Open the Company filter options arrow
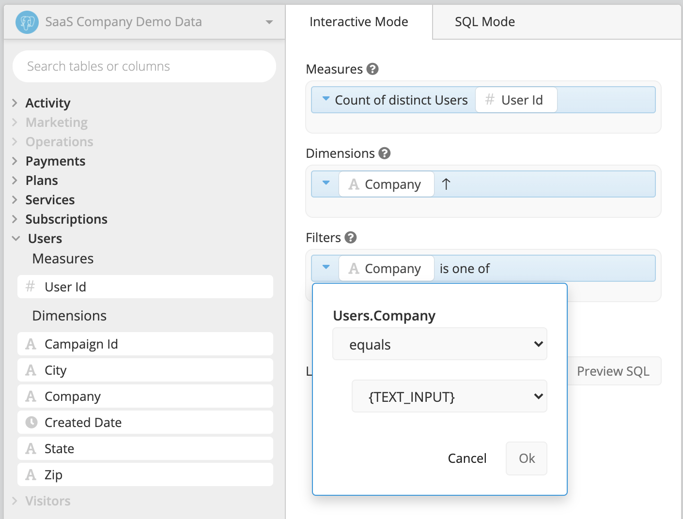Image resolution: width=683 pixels, height=519 pixels. point(326,267)
